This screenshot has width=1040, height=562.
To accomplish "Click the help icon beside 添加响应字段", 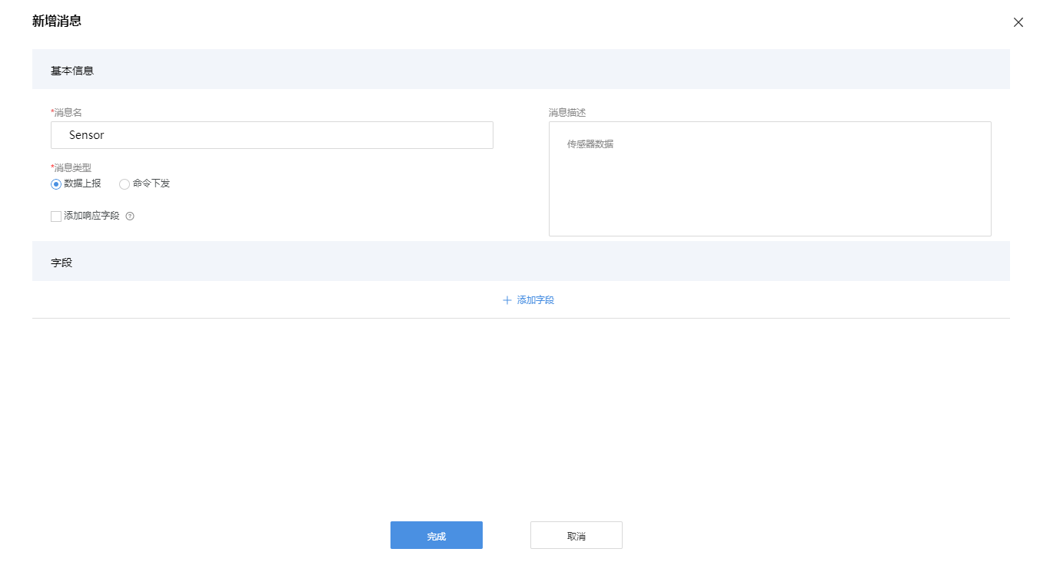I will click(130, 217).
